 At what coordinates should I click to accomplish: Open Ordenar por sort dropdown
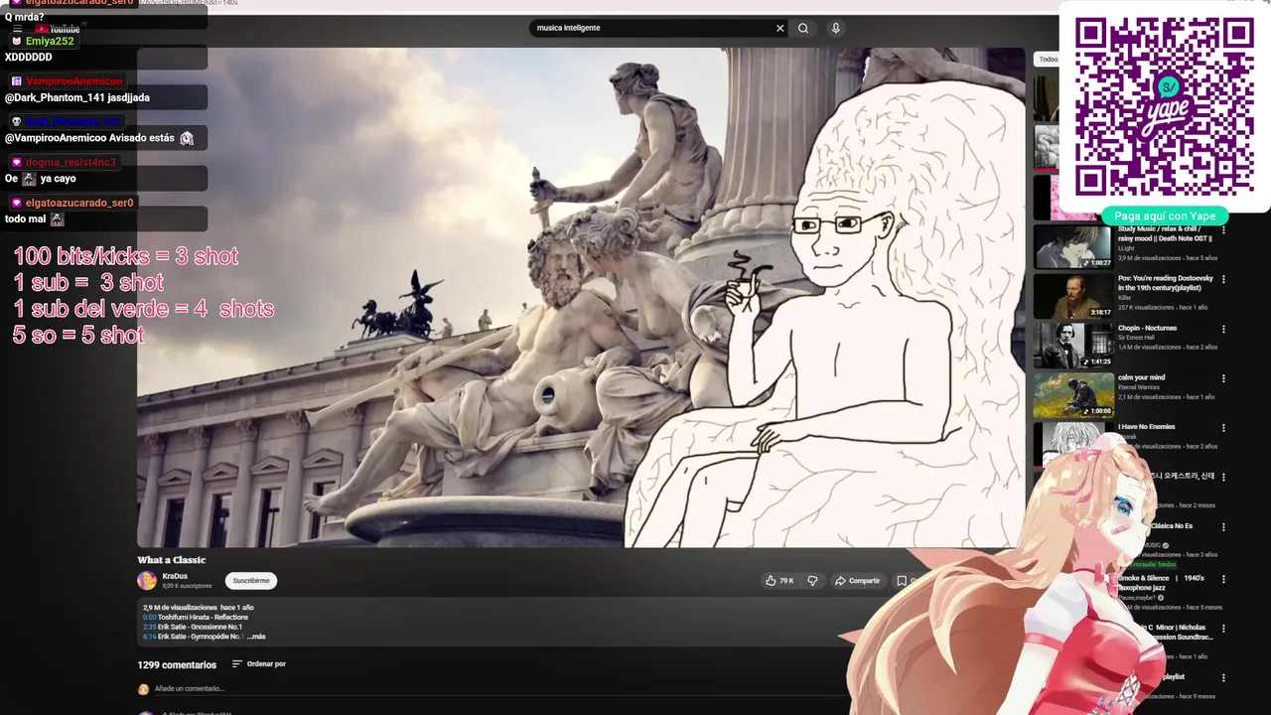click(259, 664)
